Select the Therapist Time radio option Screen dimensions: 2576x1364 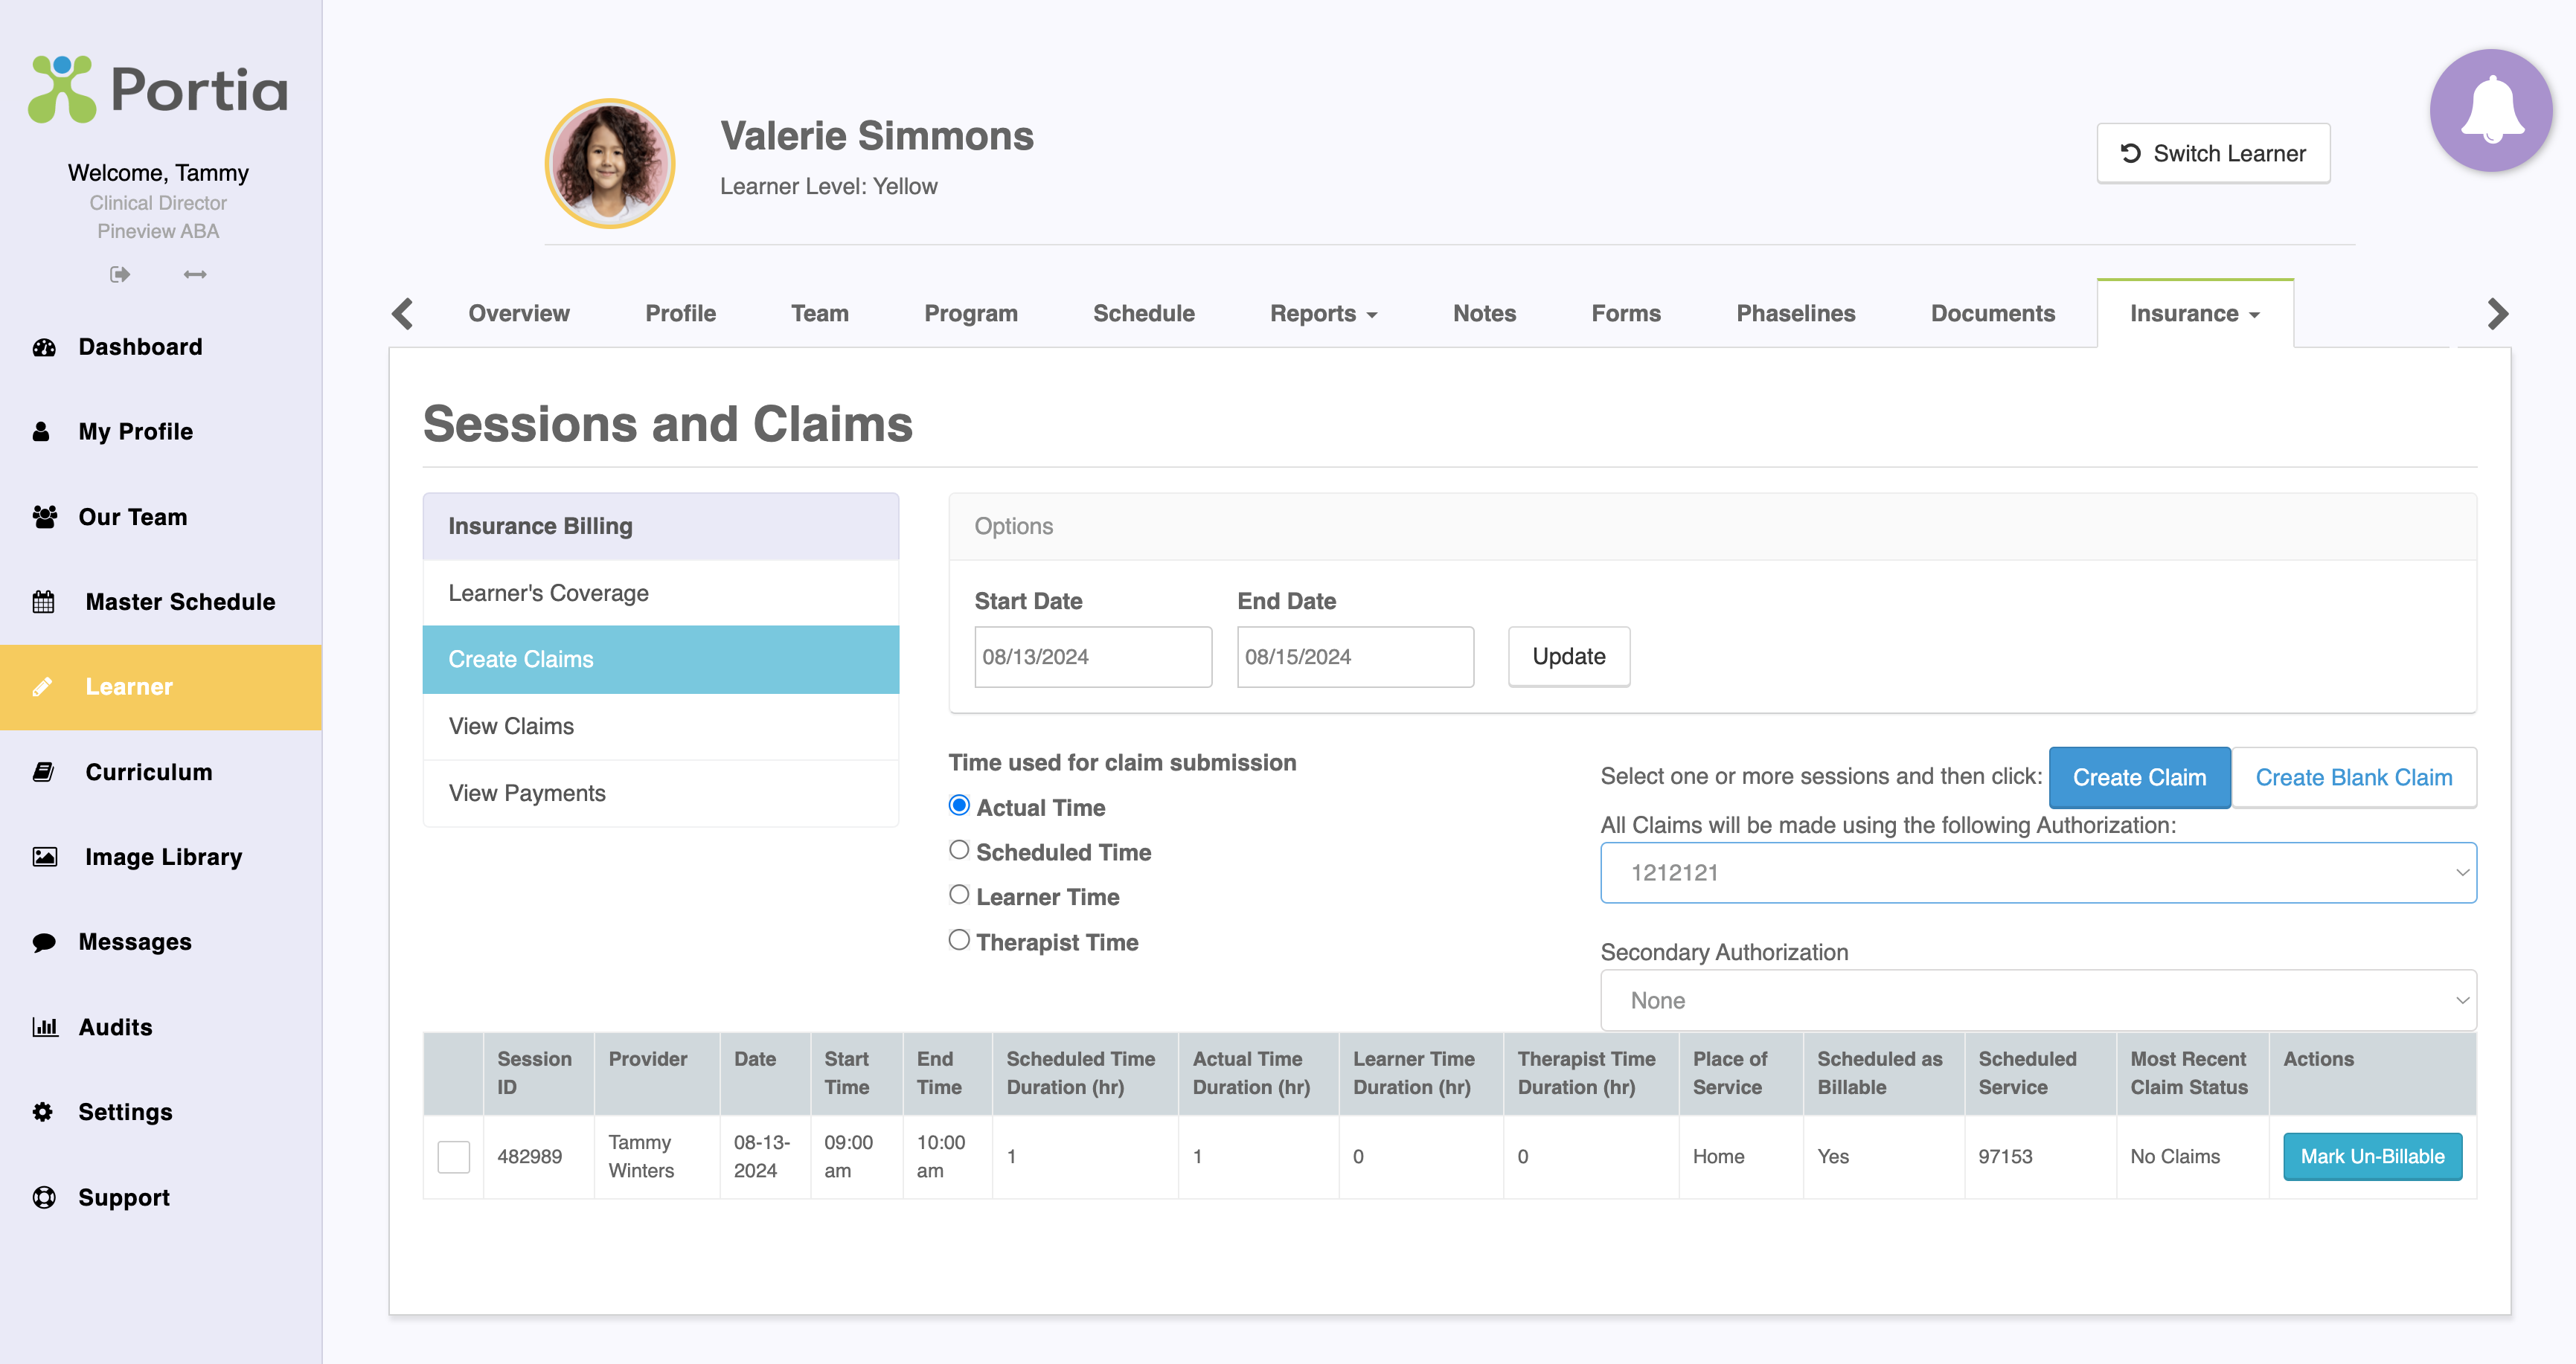[959, 940]
